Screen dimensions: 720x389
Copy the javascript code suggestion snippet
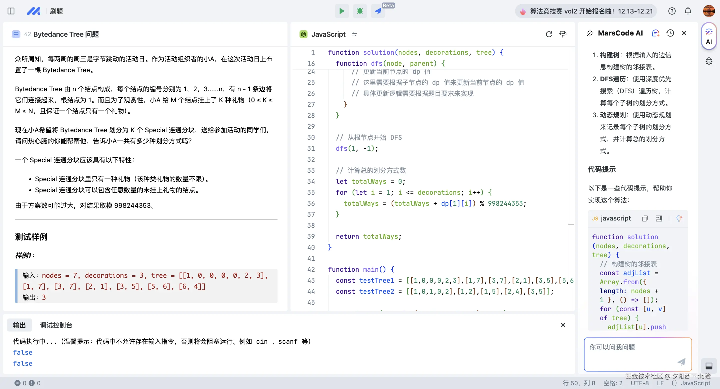(x=644, y=218)
